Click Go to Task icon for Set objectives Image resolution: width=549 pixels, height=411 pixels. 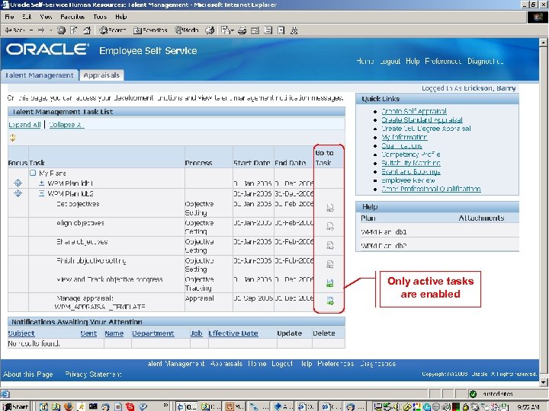[330, 208]
